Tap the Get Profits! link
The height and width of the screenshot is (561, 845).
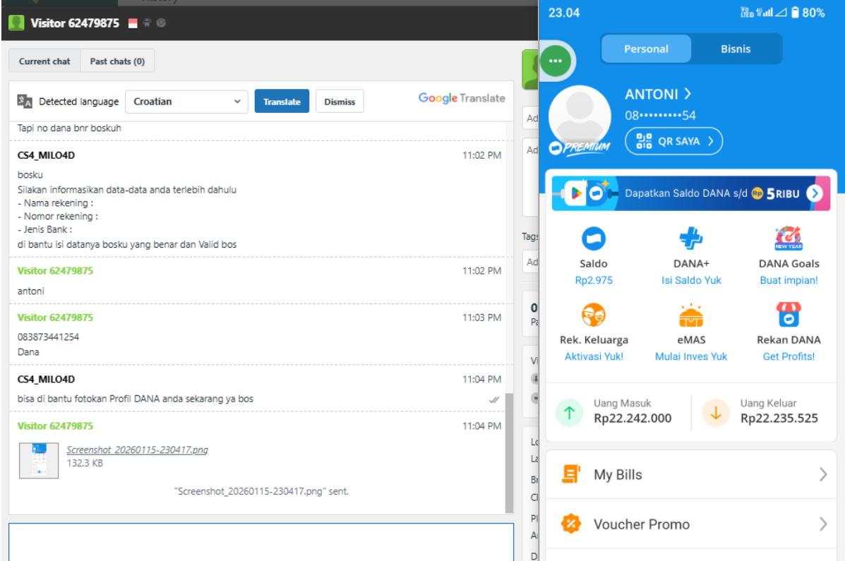click(x=789, y=356)
